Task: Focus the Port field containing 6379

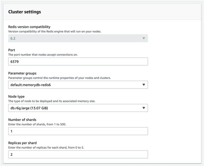Action: point(78,62)
